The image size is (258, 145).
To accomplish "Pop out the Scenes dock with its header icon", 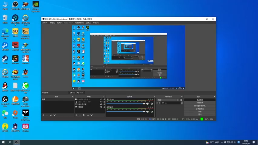I will [x=73, y=96].
